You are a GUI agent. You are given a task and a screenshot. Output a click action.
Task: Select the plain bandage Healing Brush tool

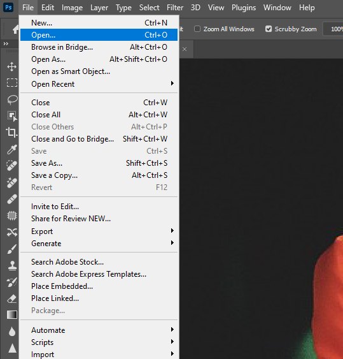11,199
